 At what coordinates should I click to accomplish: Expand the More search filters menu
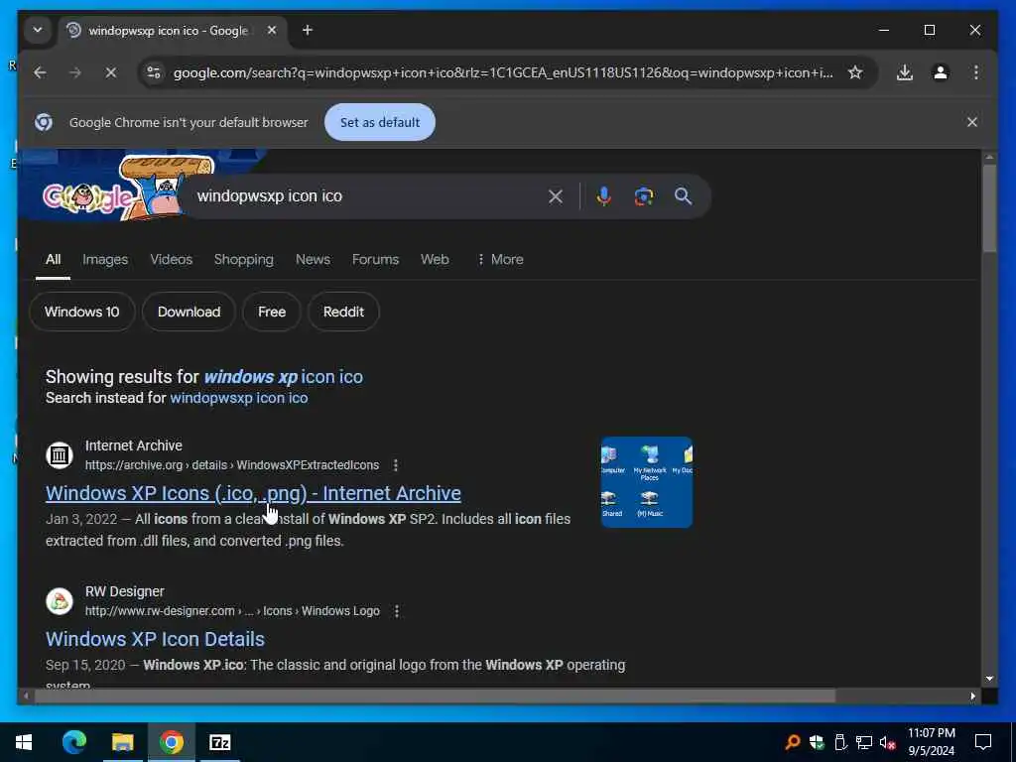pyautogui.click(x=500, y=259)
